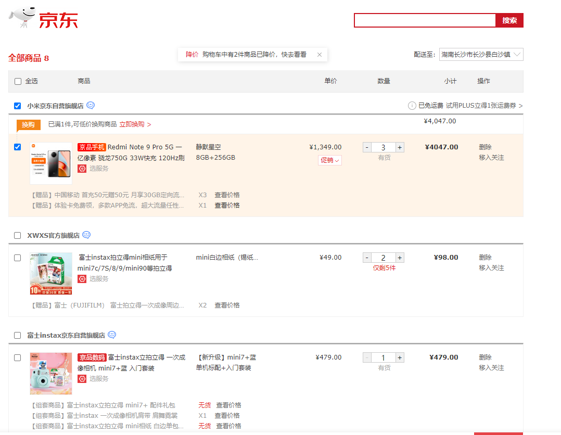Click 选服务 under 富士相纸 item

(99, 279)
